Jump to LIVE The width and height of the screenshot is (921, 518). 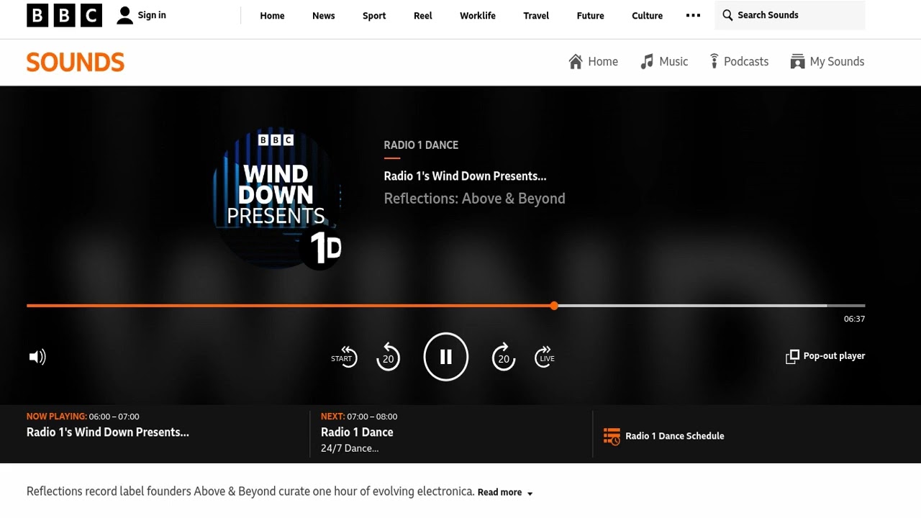pos(545,357)
